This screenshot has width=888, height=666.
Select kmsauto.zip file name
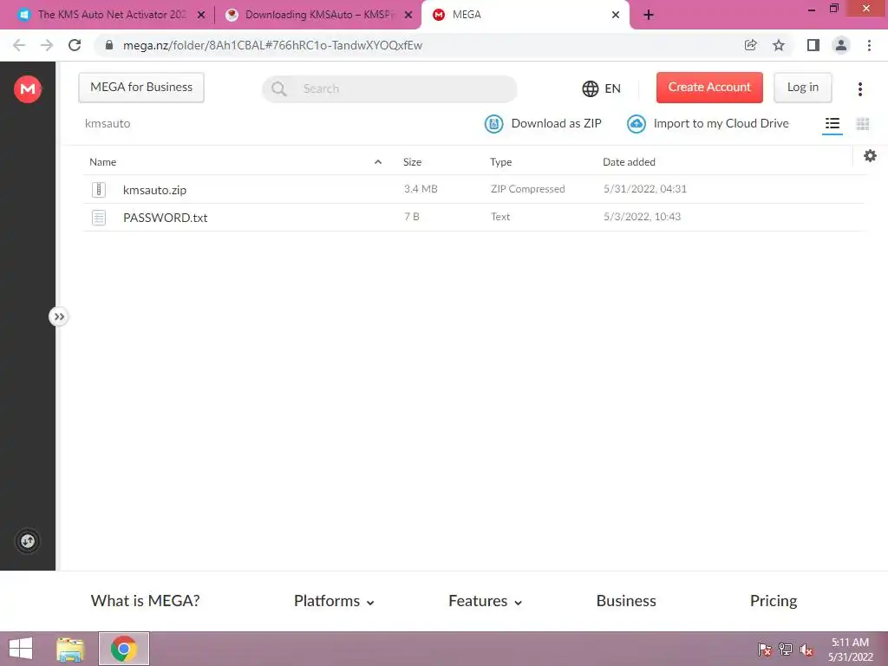pos(154,190)
